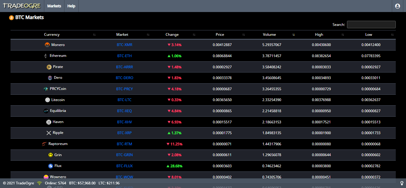Open the BTC-XMR market link
The height and width of the screenshot is (188, 406).
click(x=124, y=45)
